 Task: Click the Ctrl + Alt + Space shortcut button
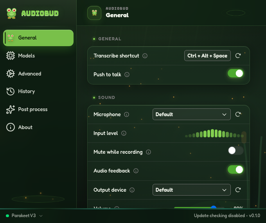tap(207, 56)
